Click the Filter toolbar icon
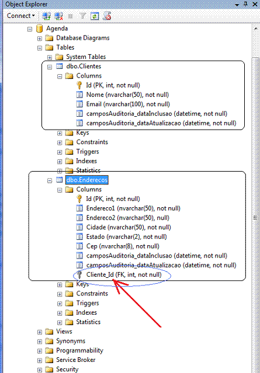Screen dimensions: 260x373 (82, 16)
